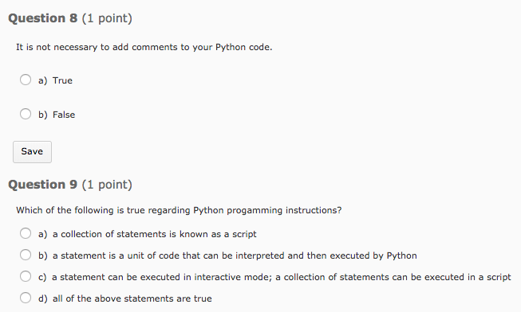Select True for Question 8

[x=26, y=80]
